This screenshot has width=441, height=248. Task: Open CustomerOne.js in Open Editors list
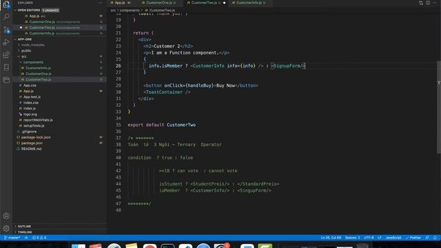tap(42, 21)
